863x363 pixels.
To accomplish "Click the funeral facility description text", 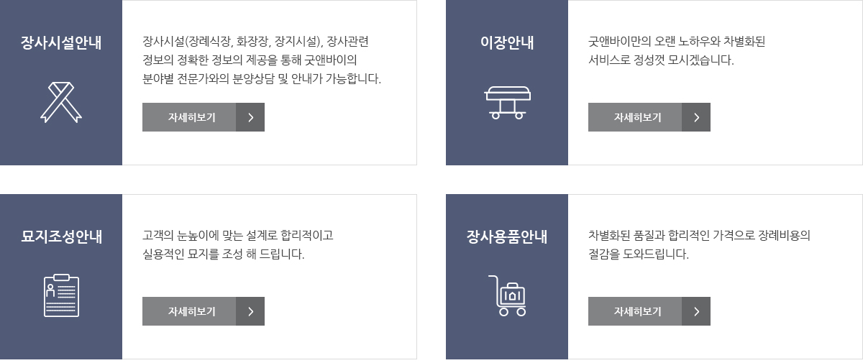I will [x=262, y=60].
